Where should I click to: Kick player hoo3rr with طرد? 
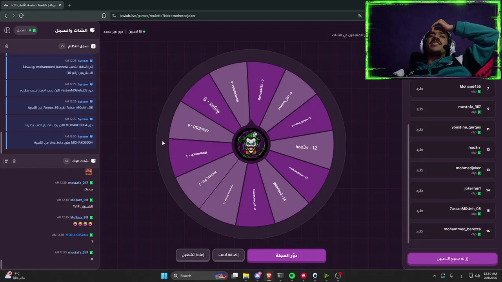(420, 150)
